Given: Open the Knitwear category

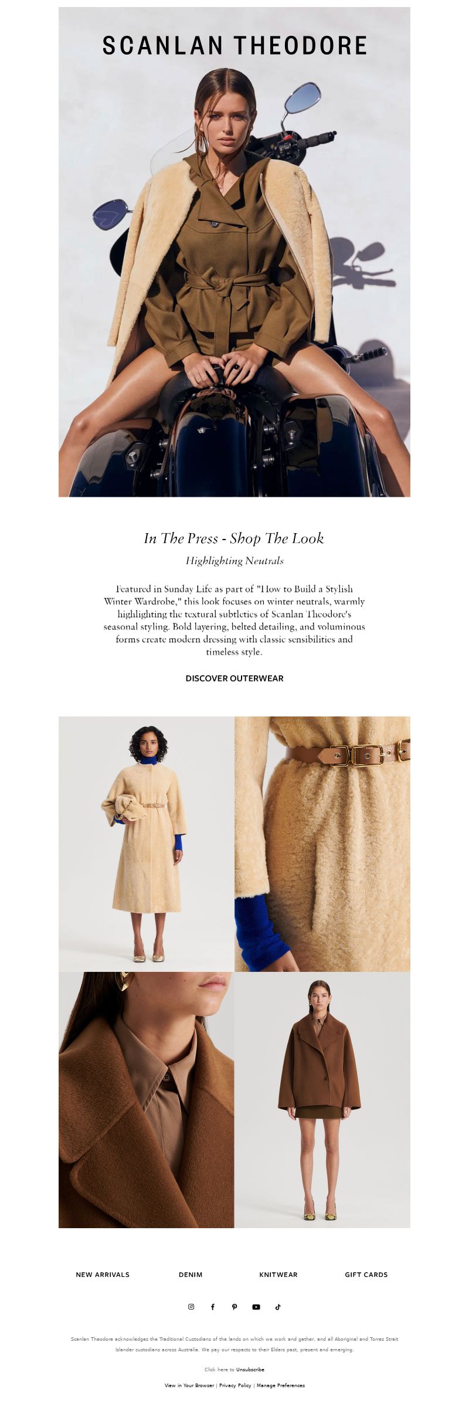Looking at the screenshot, I should click(x=278, y=1275).
